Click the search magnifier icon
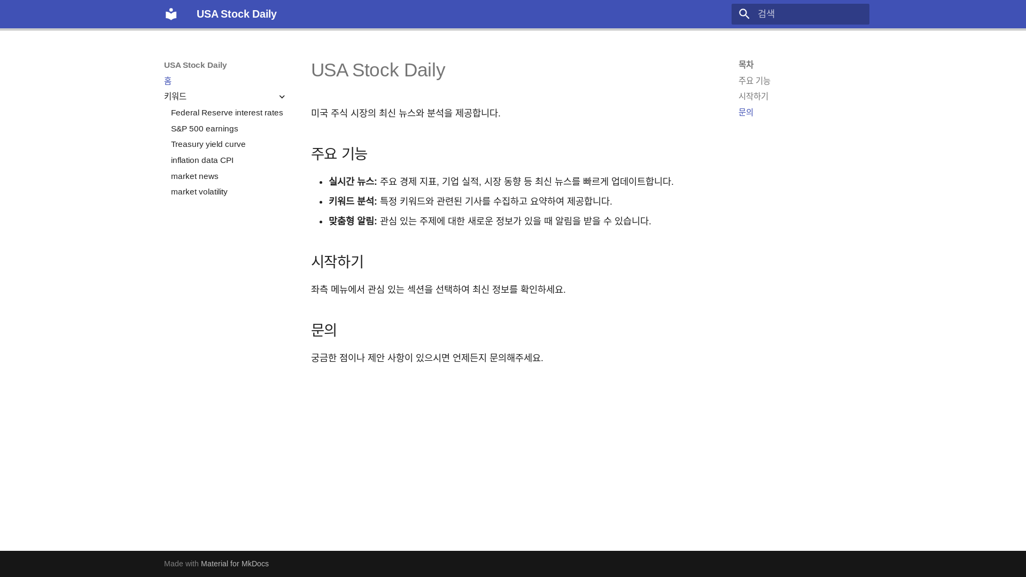Screen dimensions: 1026x577 click(x=744, y=14)
